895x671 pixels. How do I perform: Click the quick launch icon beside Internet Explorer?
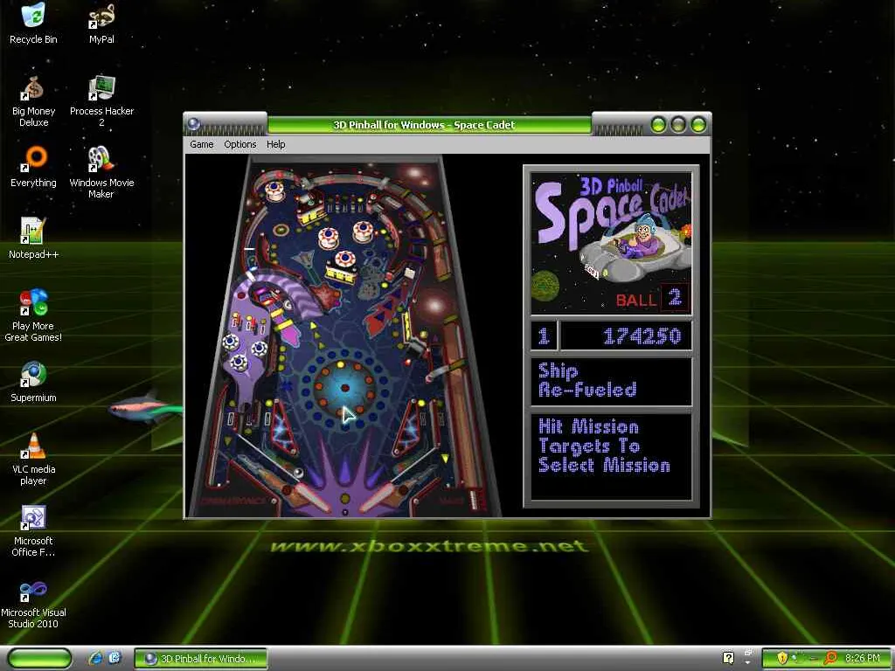(114, 658)
